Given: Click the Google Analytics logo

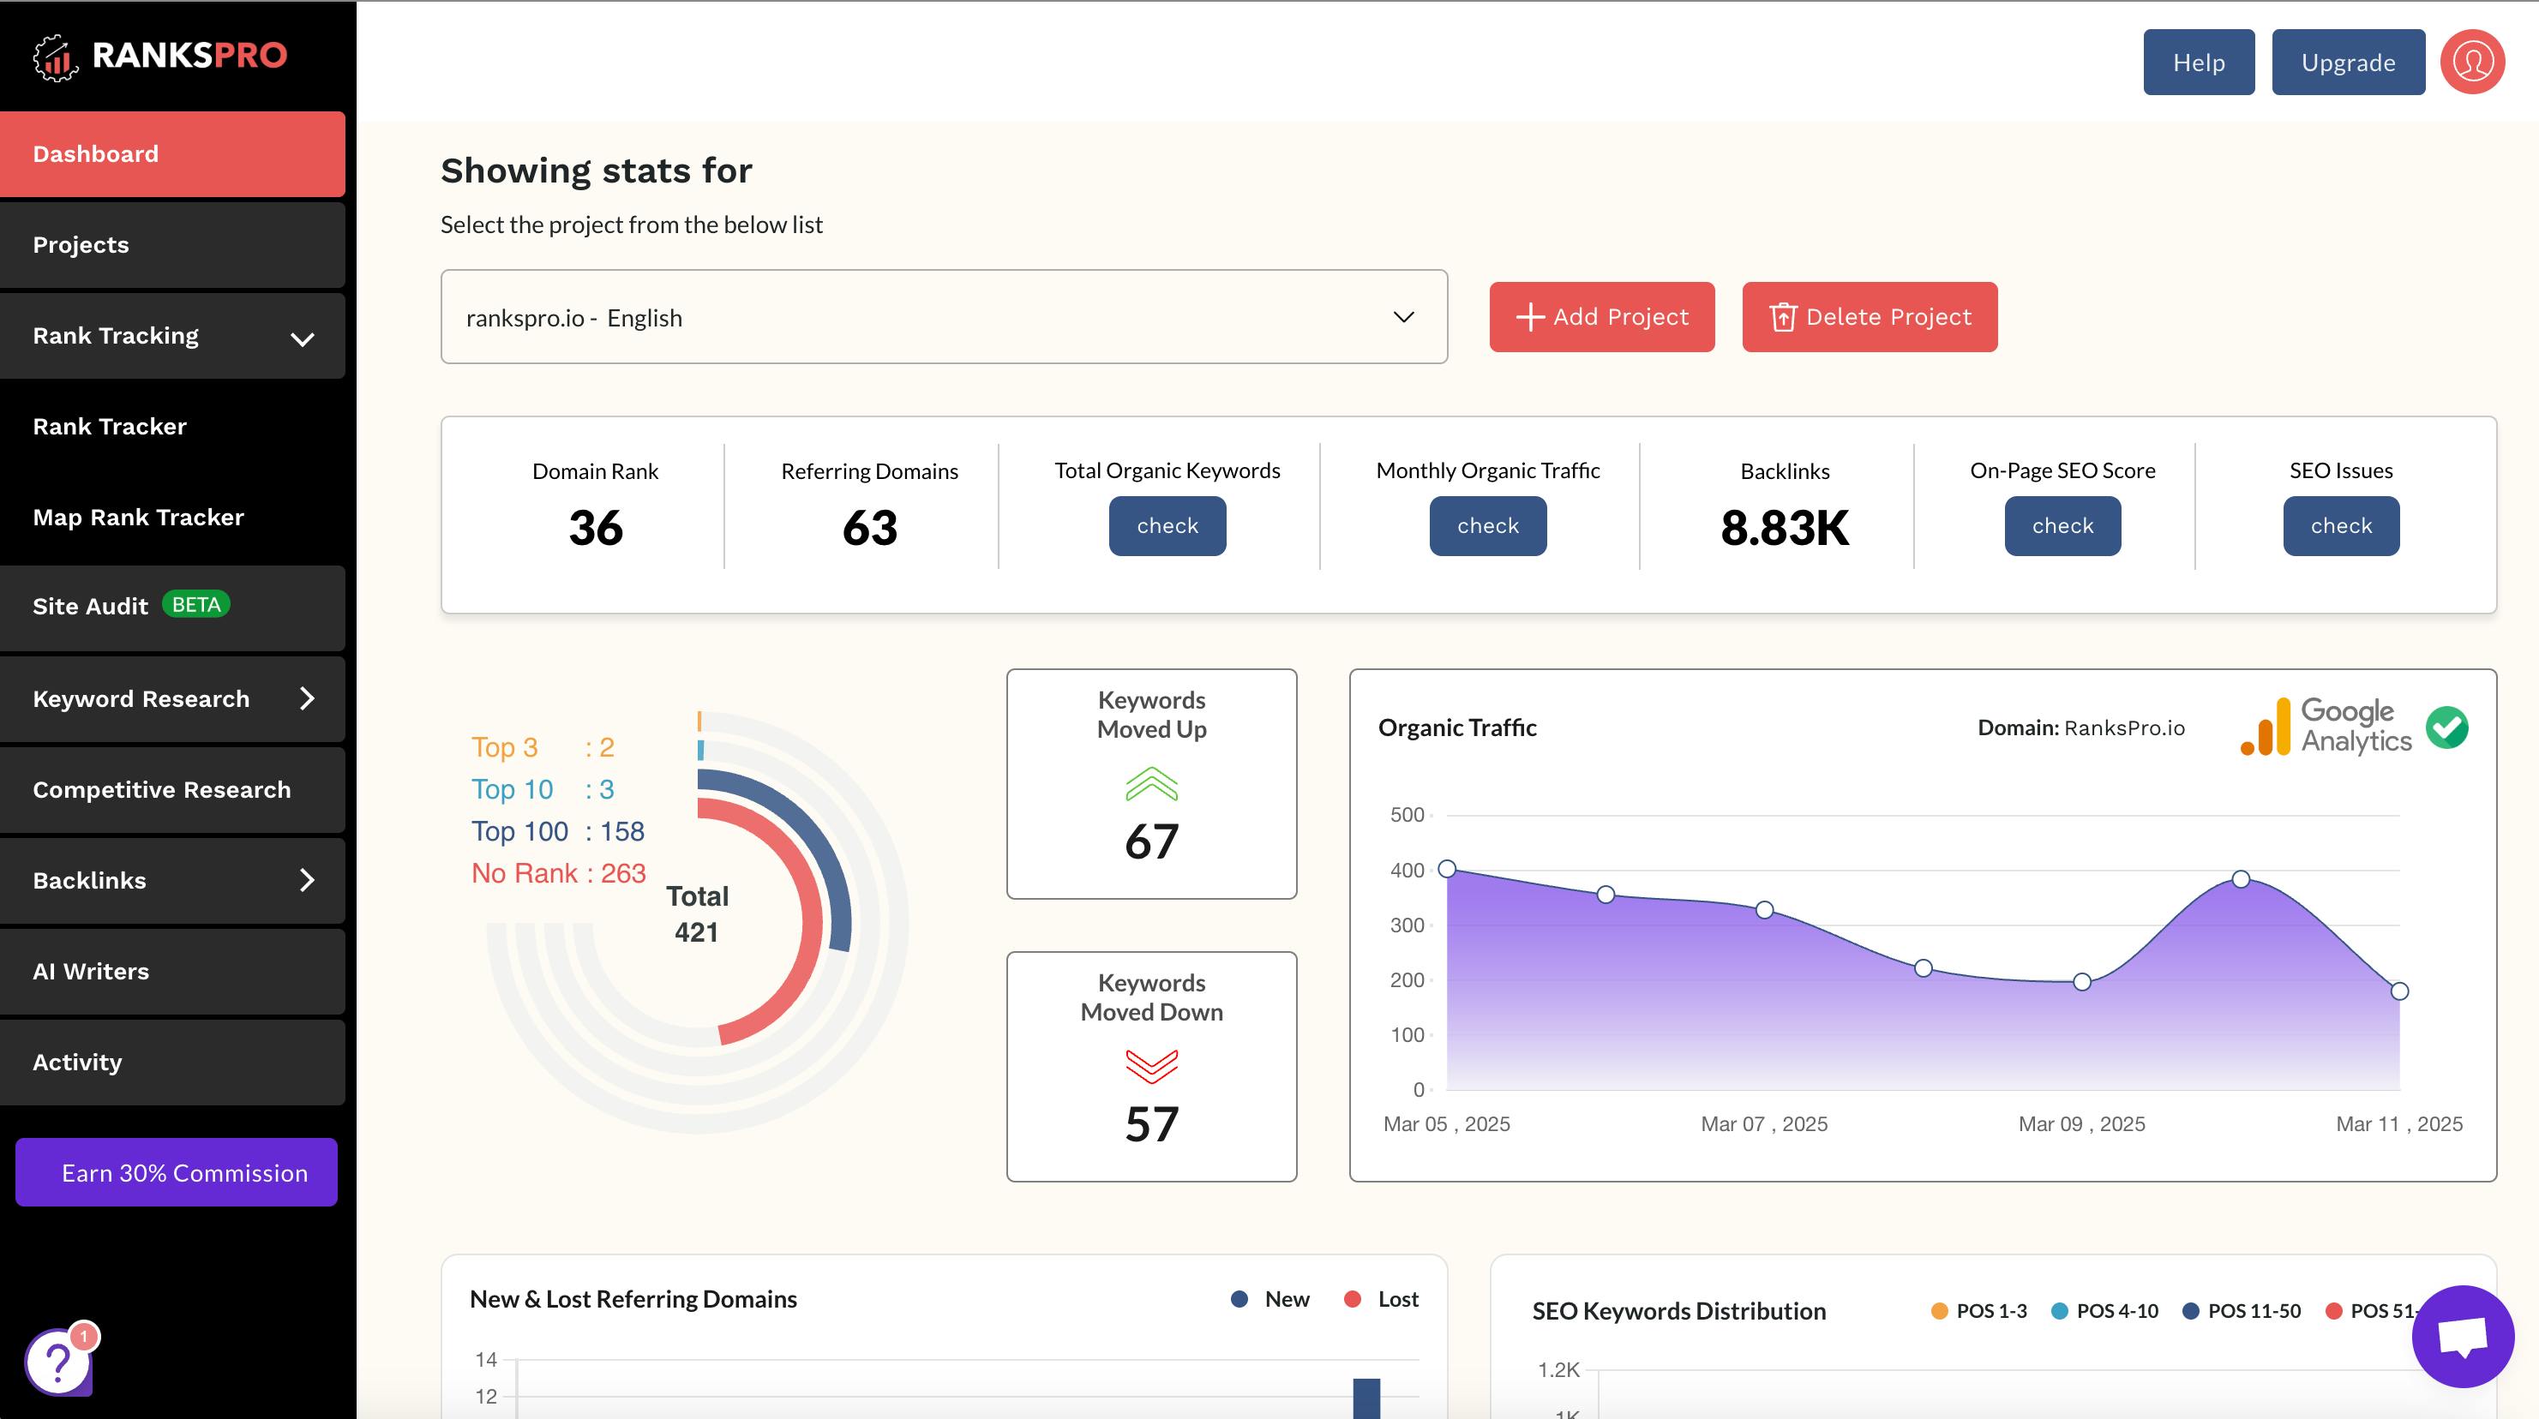Looking at the screenshot, I should pos(2326,727).
